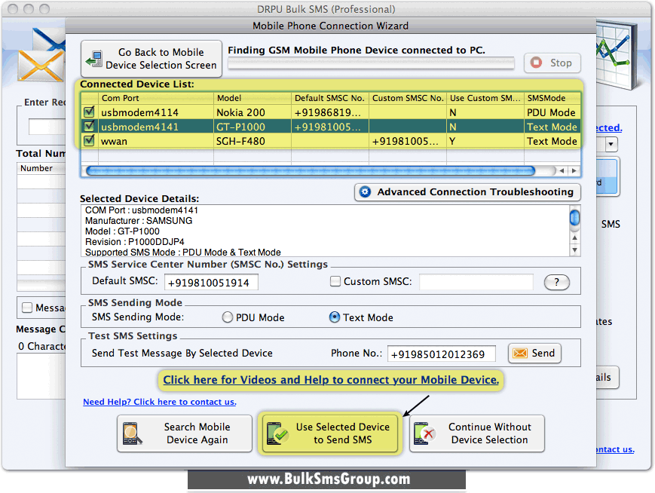
Task: Click the envelope icon on Send button
Action: pyautogui.click(x=520, y=353)
